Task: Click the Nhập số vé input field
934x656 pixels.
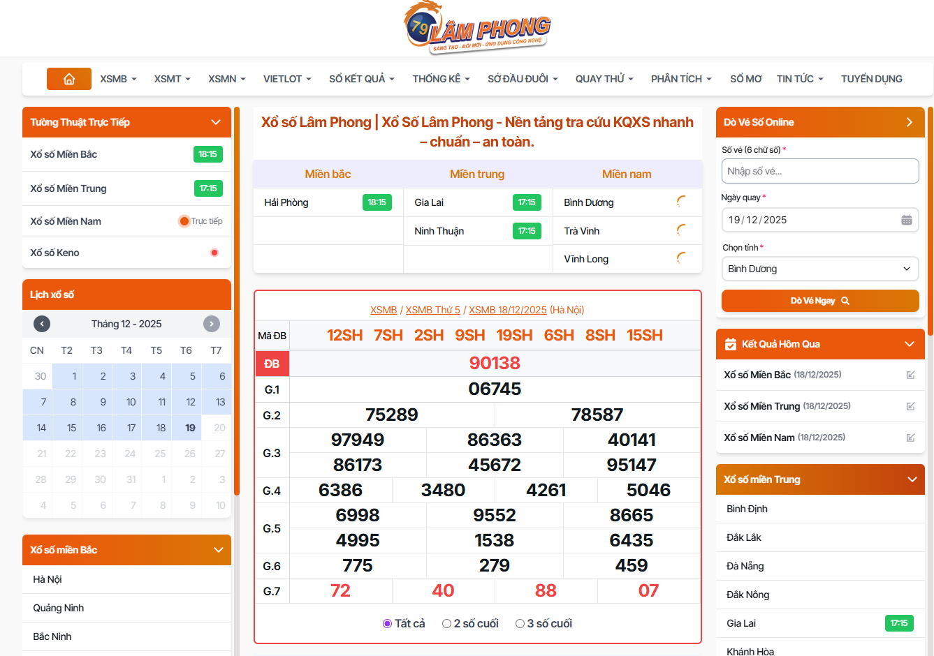Action: (x=820, y=171)
